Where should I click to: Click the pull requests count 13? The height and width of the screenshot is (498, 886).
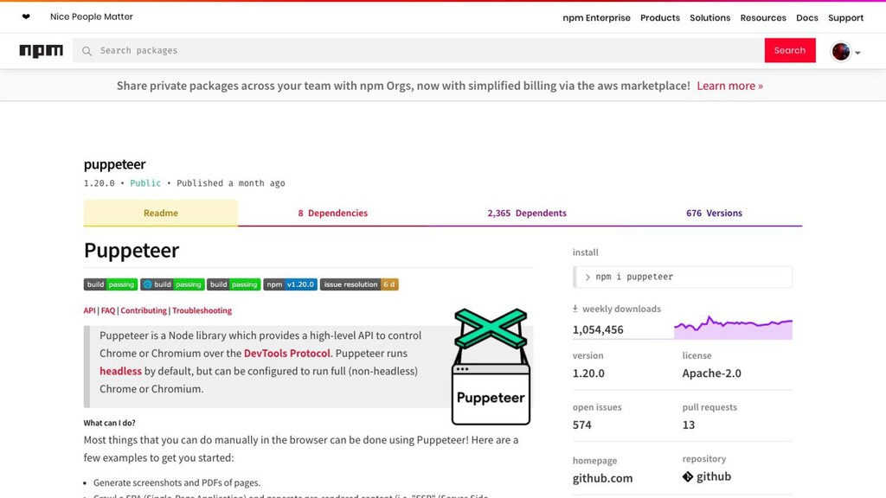(688, 425)
